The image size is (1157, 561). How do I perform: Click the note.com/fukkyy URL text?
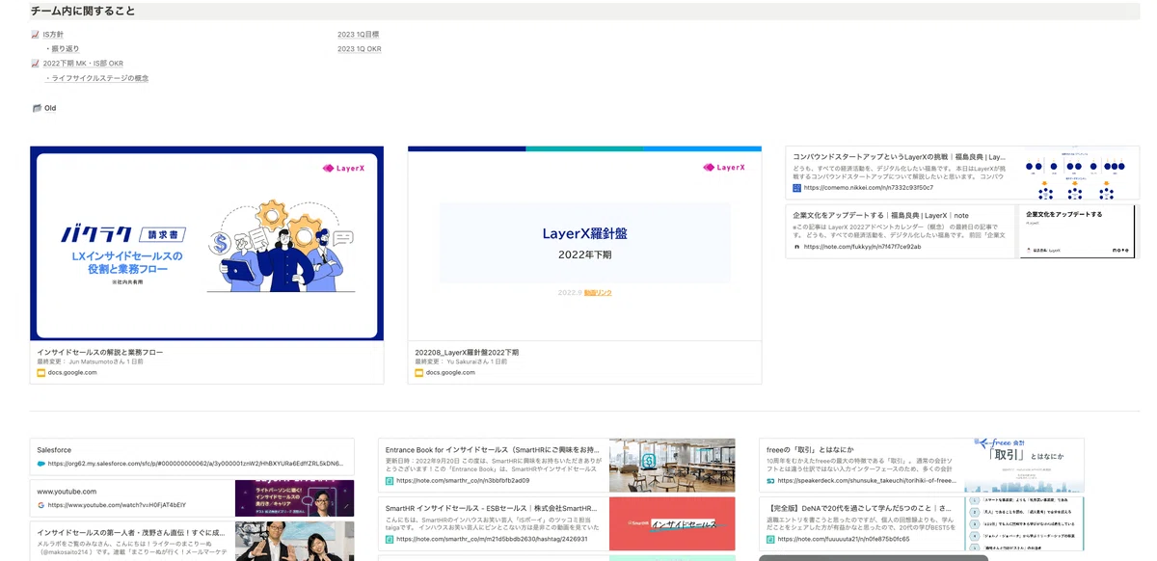(x=862, y=247)
